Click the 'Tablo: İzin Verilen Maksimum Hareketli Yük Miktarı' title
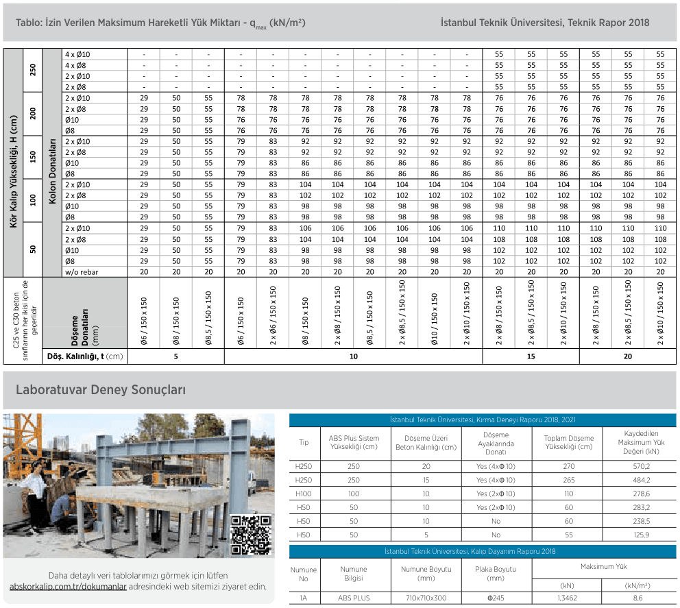 tap(161, 23)
